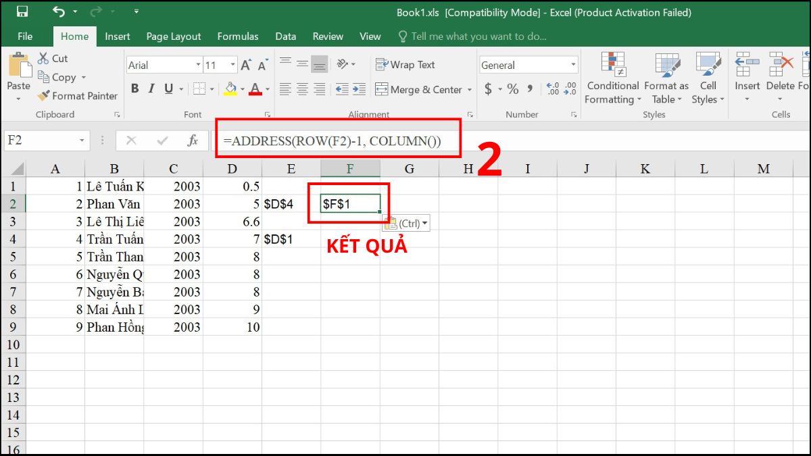
Task: Open the Page Layout ribbon tab
Action: click(x=173, y=36)
